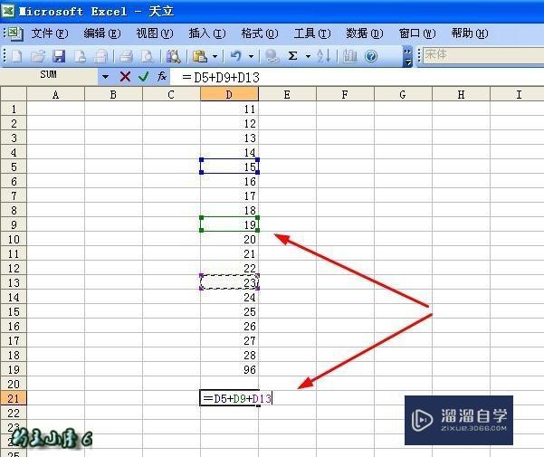Click the Paste clipboard icon
The image size is (544, 457).
[x=200, y=56]
